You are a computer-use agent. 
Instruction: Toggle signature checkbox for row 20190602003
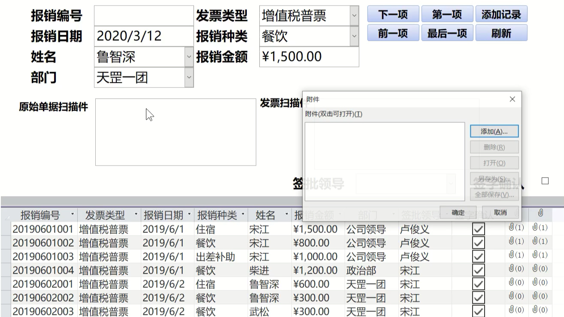(478, 311)
